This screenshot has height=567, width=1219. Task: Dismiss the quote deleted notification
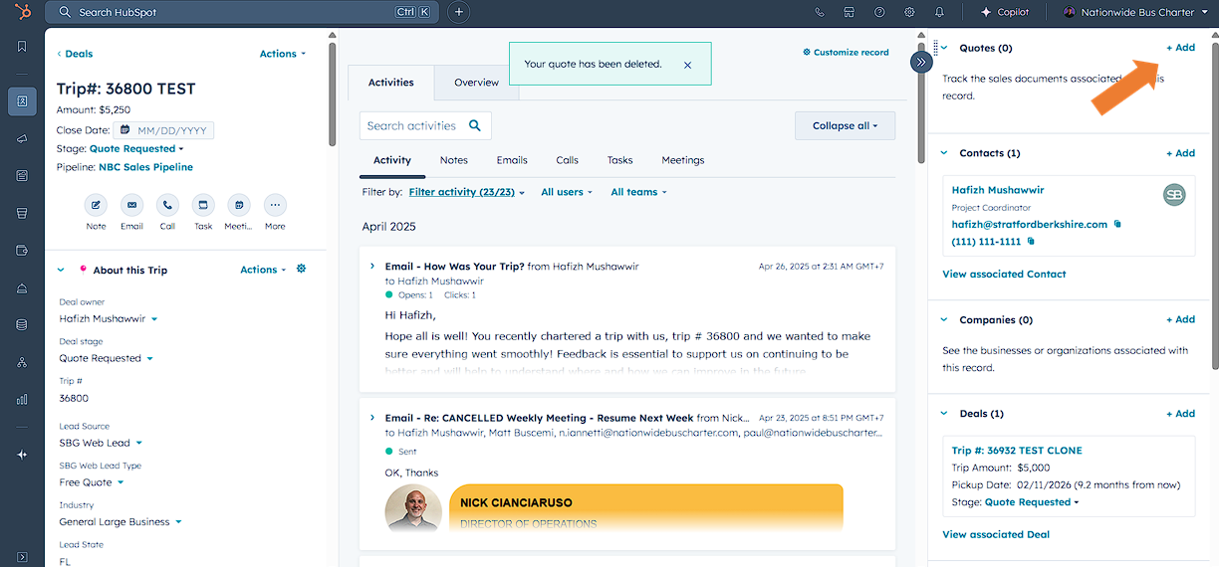click(x=687, y=65)
